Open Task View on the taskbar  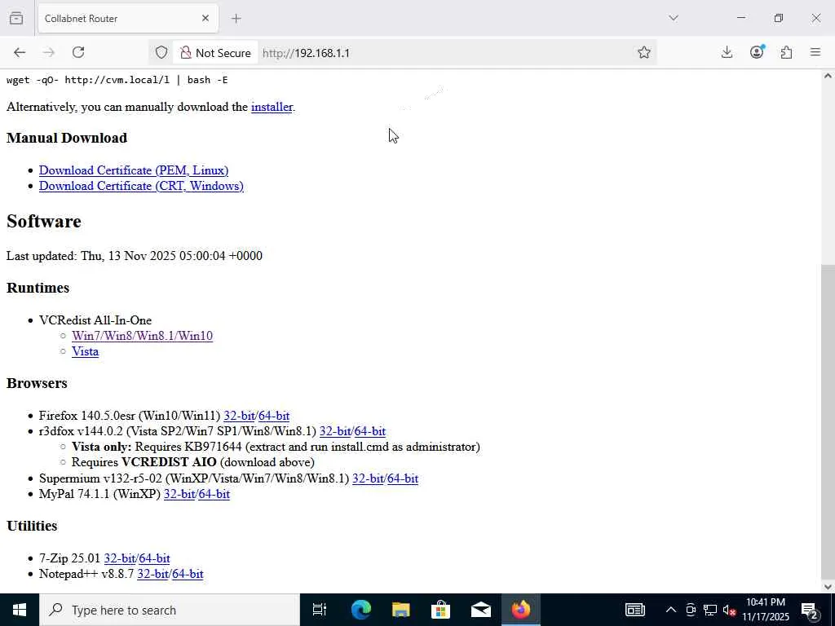(320, 610)
